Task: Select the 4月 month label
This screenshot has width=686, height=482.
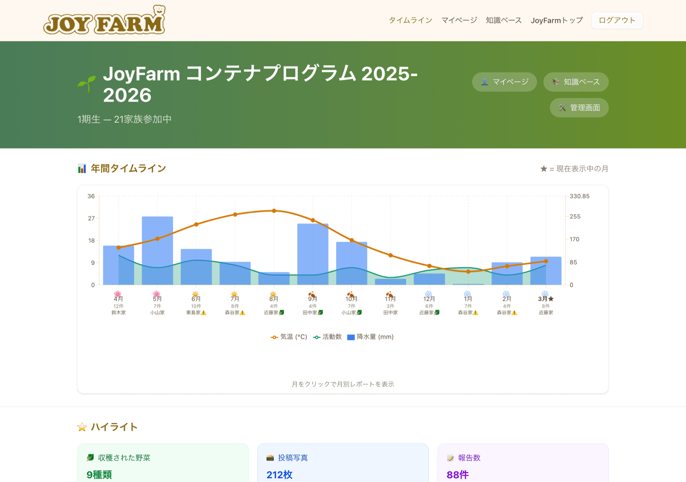Action: pyautogui.click(x=118, y=299)
